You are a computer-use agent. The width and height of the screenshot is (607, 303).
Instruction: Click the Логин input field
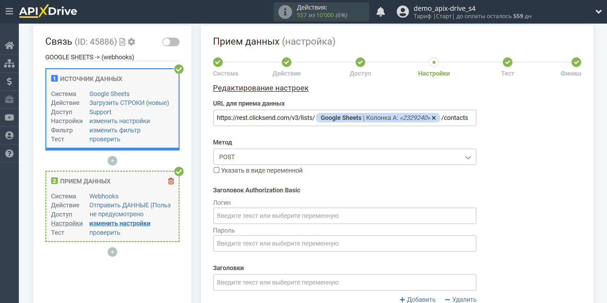click(x=345, y=216)
